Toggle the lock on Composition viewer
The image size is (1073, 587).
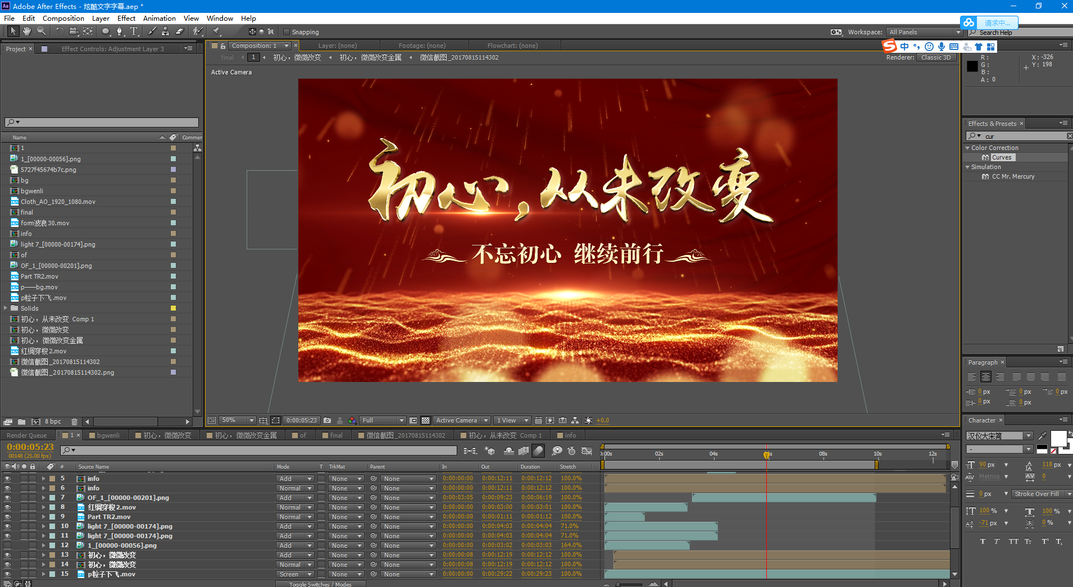point(223,45)
